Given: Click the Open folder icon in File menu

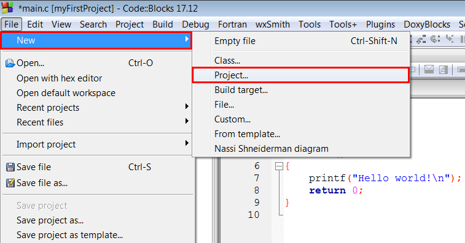Looking at the screenshot, I should [x=10, y=63].
